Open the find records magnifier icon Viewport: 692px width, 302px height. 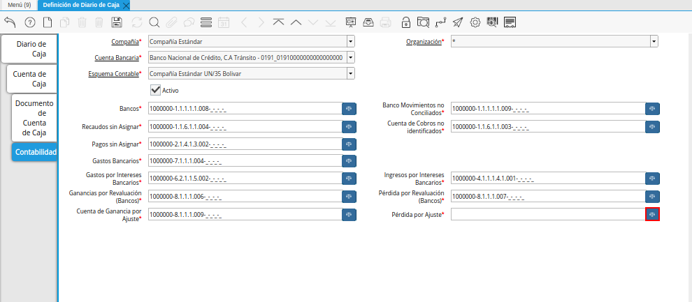coord(154,22)
